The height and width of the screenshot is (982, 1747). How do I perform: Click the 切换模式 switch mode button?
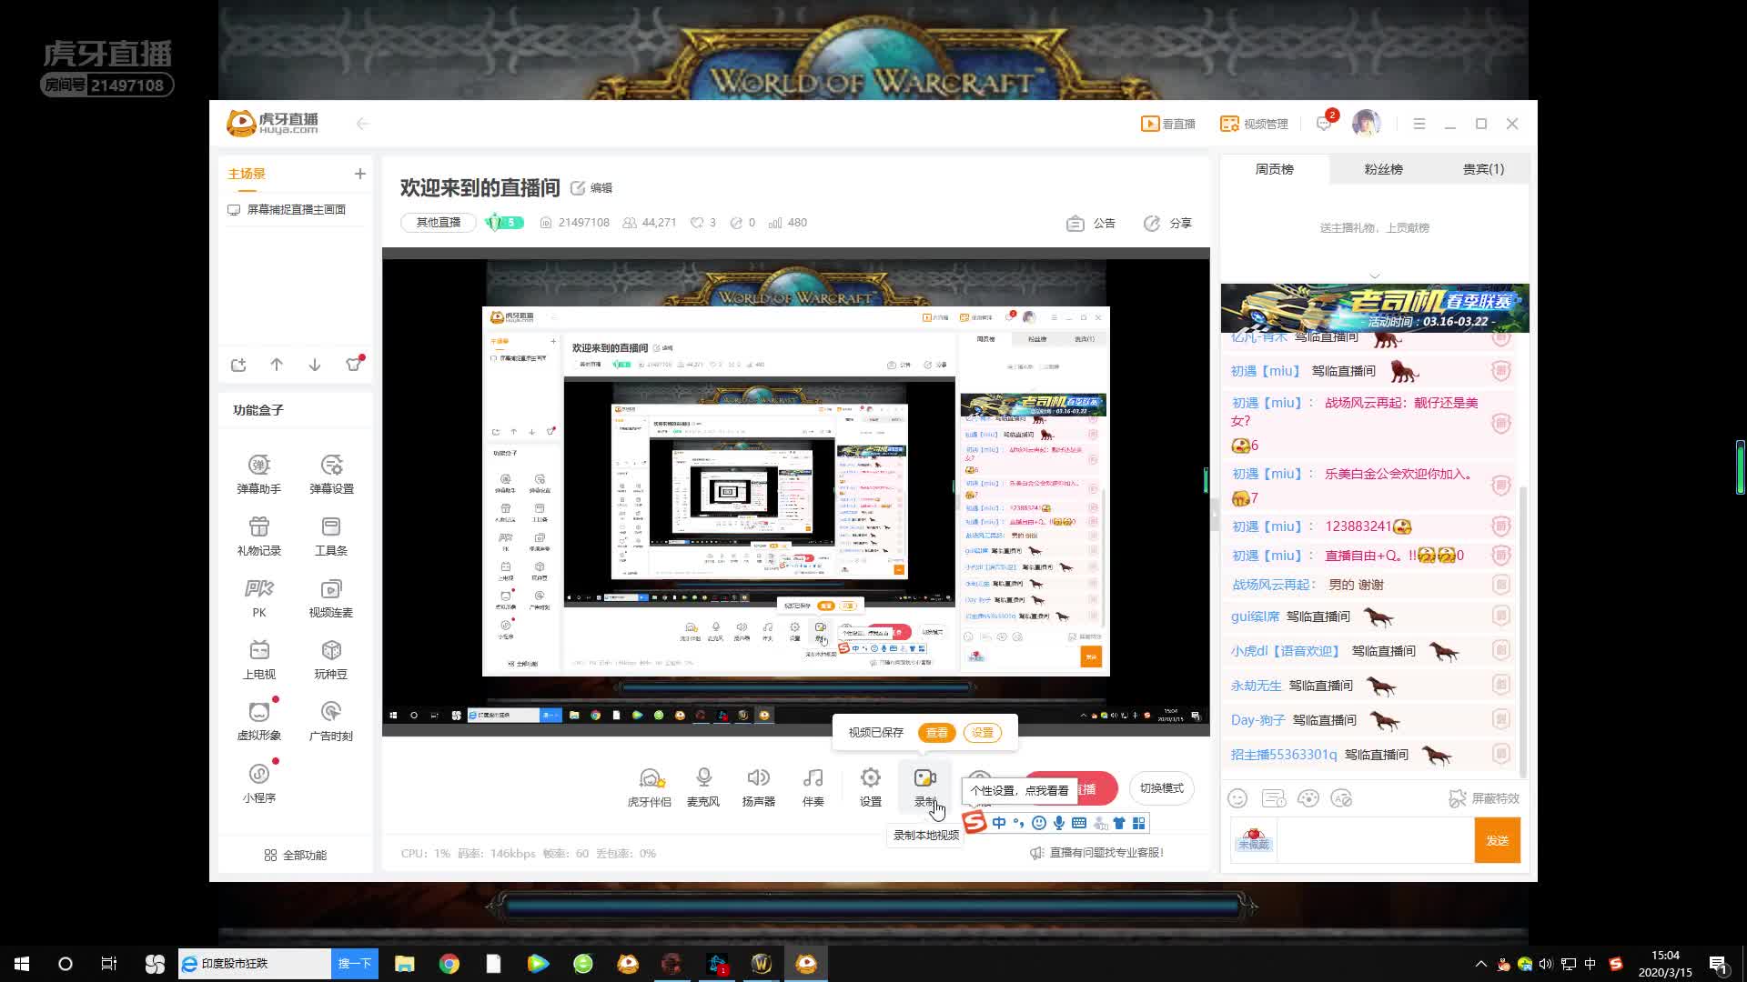click(x=1162, y=788)
